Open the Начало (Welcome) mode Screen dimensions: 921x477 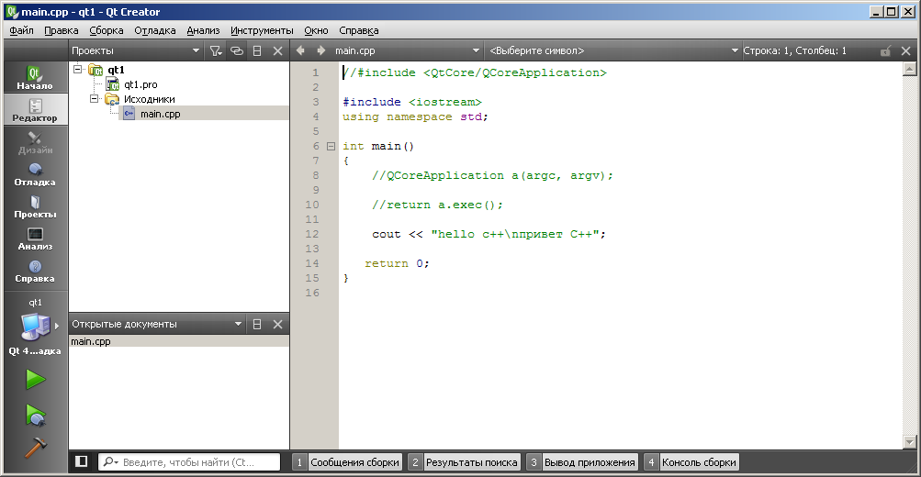tap(35, 77)
